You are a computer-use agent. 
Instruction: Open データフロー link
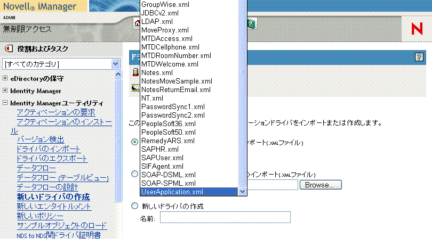(x=36, y=168)
